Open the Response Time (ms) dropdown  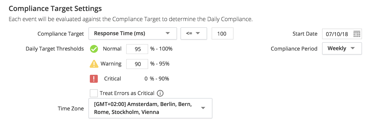pos(133,33)
